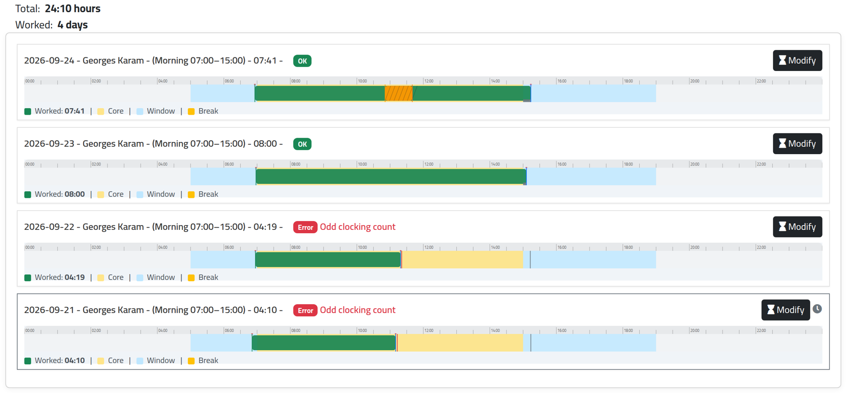Click the Error badge on 2026-09-22 row
Viewport: 846px width, 393px height.
(x=305, y=228)
